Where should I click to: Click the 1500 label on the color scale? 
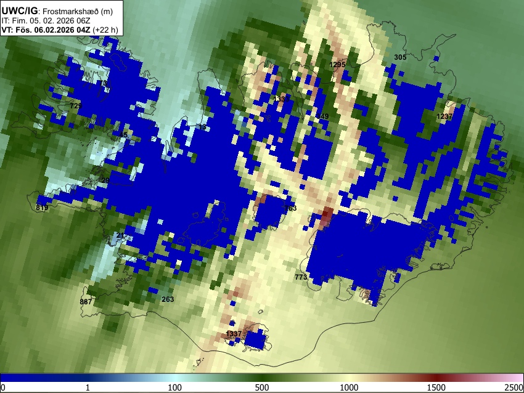[x=436, y=387]
